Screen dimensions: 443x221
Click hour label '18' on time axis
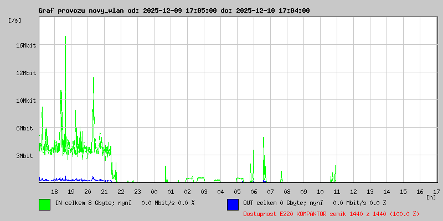(x=54, y=192)
